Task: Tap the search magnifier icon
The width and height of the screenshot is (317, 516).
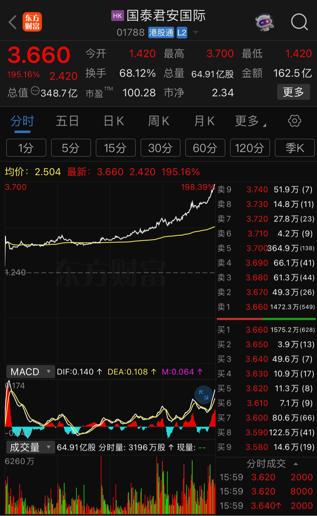Action: click(299, 22)
